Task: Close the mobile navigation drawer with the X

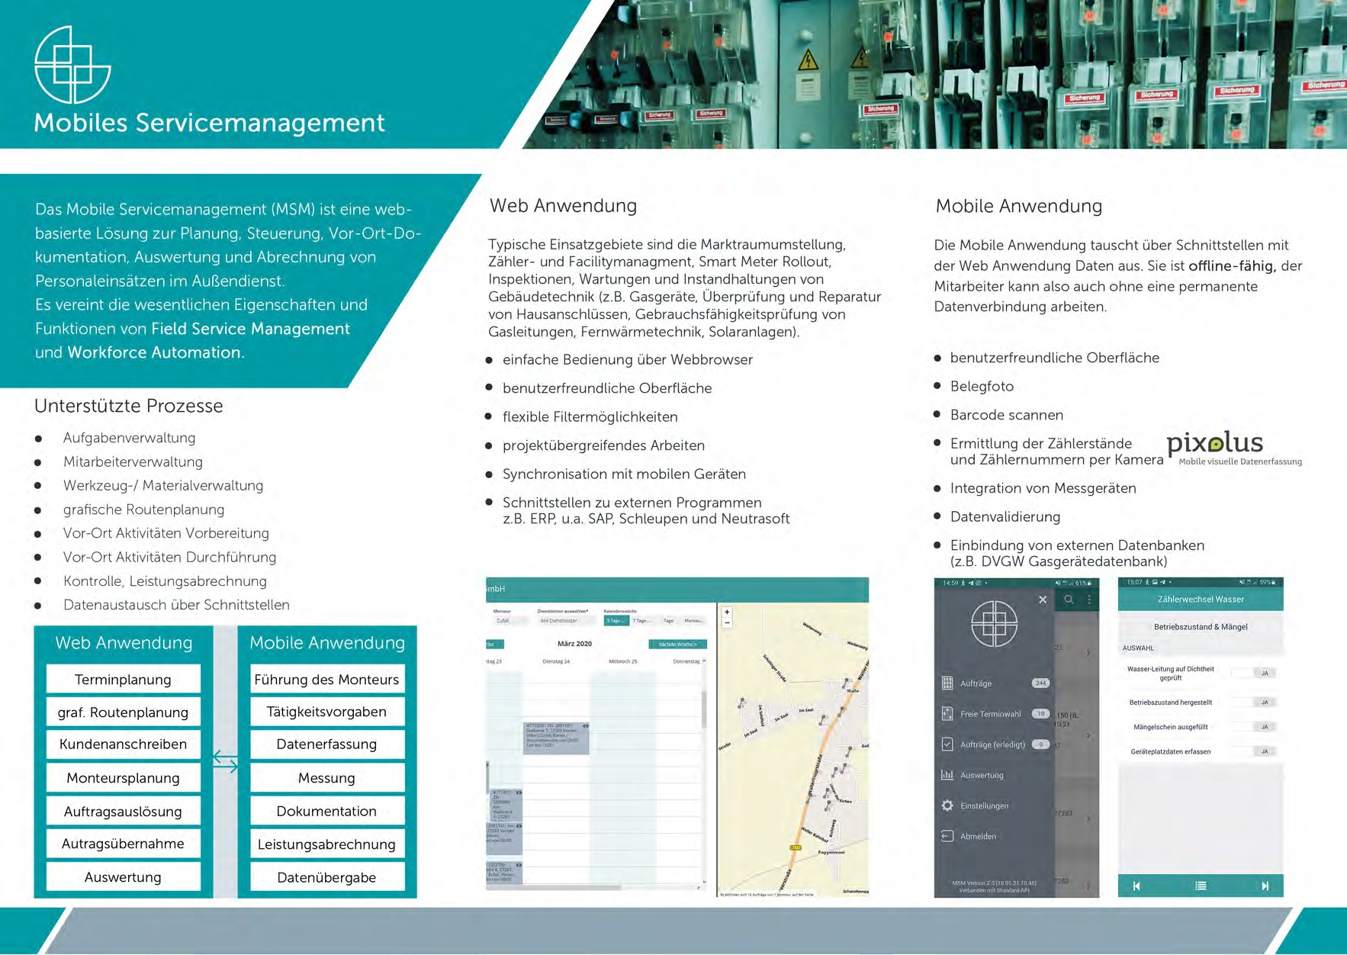Action: [1043, 600]
